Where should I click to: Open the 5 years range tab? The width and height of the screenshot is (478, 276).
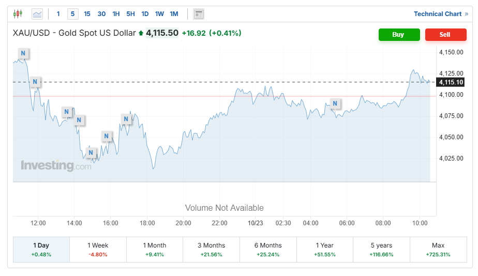tap(381, 250)
